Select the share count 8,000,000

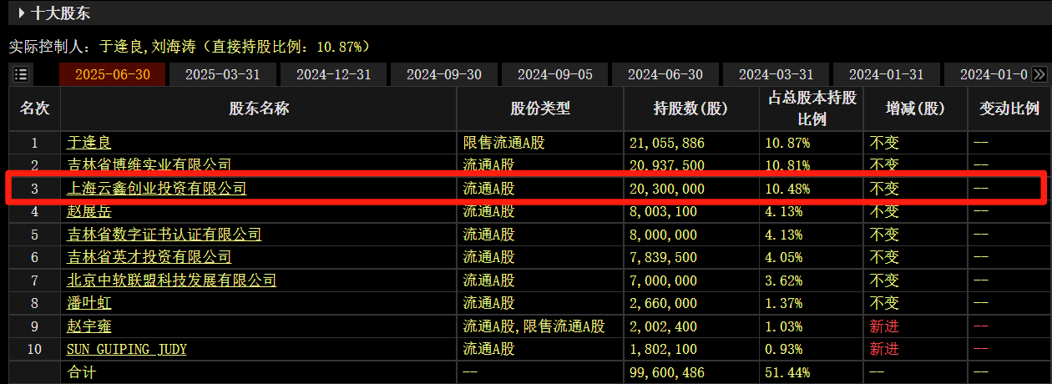click(x=663, y=235)
